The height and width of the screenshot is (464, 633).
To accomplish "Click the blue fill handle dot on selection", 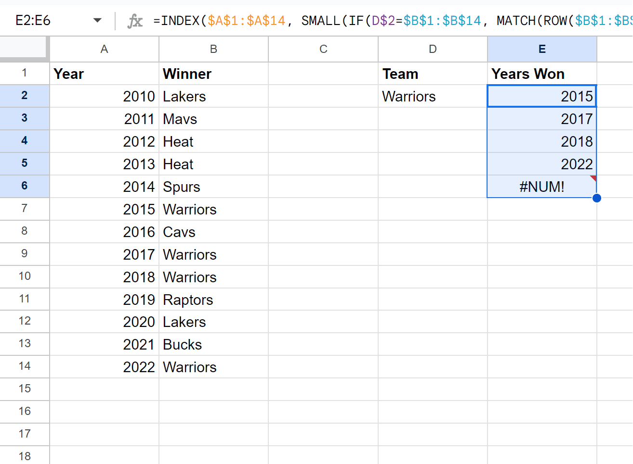I will [597, 198].
